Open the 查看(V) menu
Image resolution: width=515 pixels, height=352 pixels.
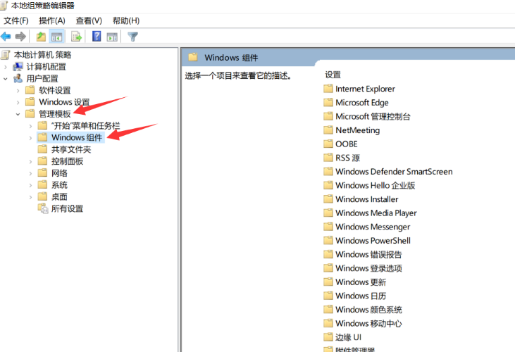(89, 20)
